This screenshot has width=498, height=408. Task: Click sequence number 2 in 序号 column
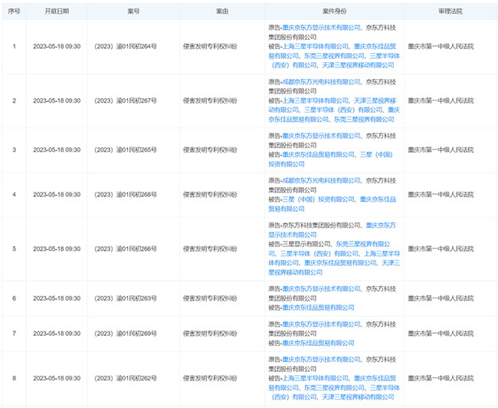14,100
